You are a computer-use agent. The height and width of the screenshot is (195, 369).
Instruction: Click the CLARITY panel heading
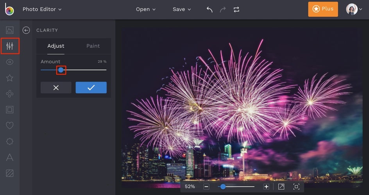[x=47, y=30]
